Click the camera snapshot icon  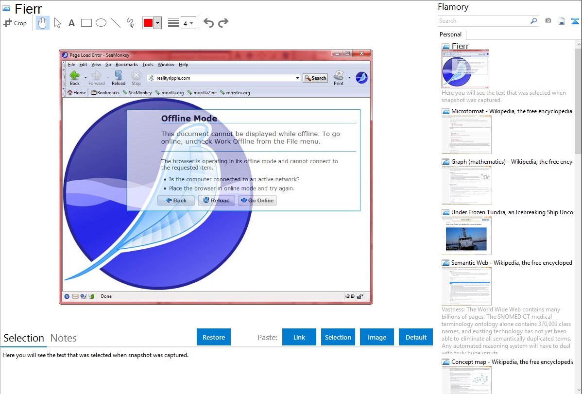[x=548, y=21]
